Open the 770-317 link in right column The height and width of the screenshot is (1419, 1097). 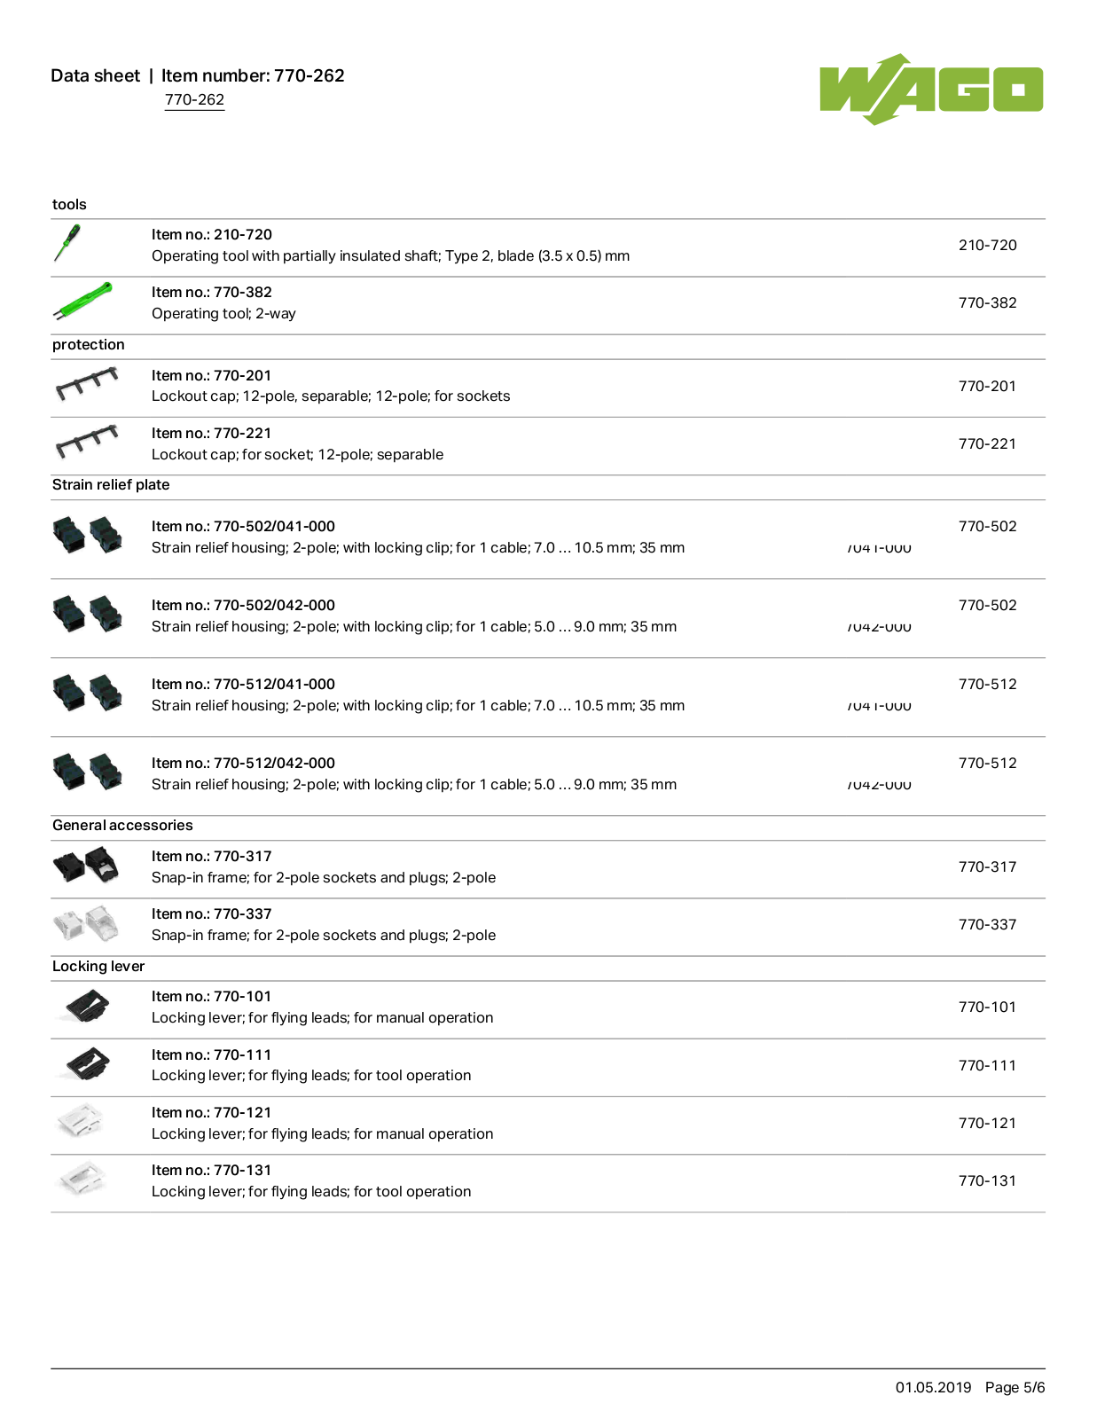pyautogui.click(x=987, y=866)
